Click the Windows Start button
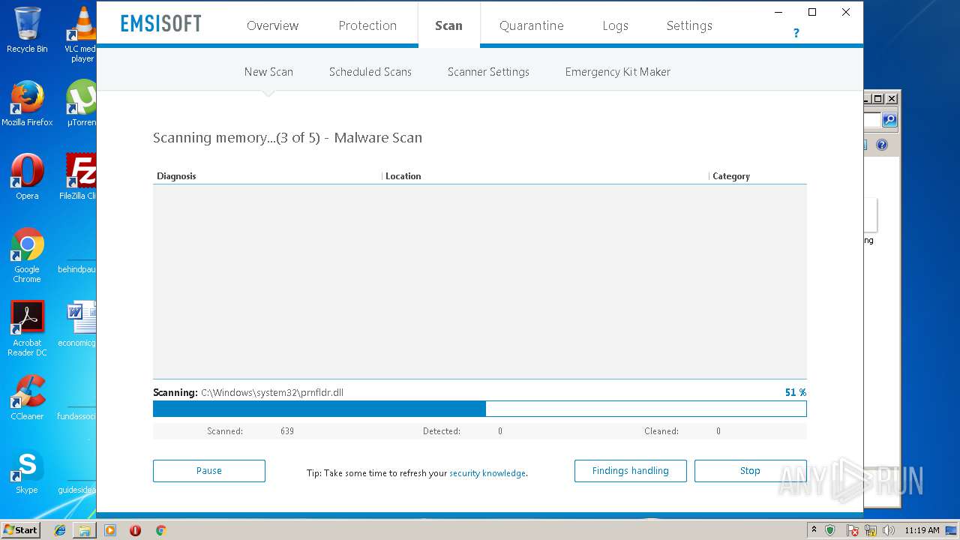The width and height of the screenshot is (960, 540). click(20, 530)
